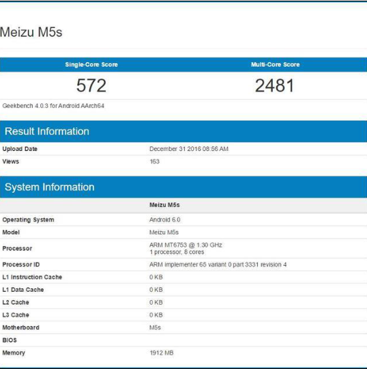Screen dimensions: 367x369
Task: Select '0 KB' in L1 Instruction Cache row
Action: (x=156, y=277)
